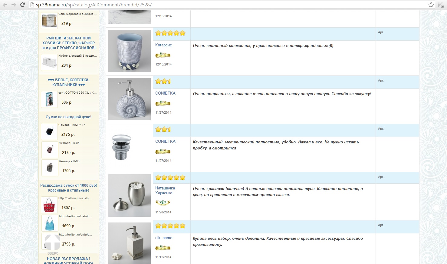Click the 284 р. price

tap(67, 65)
